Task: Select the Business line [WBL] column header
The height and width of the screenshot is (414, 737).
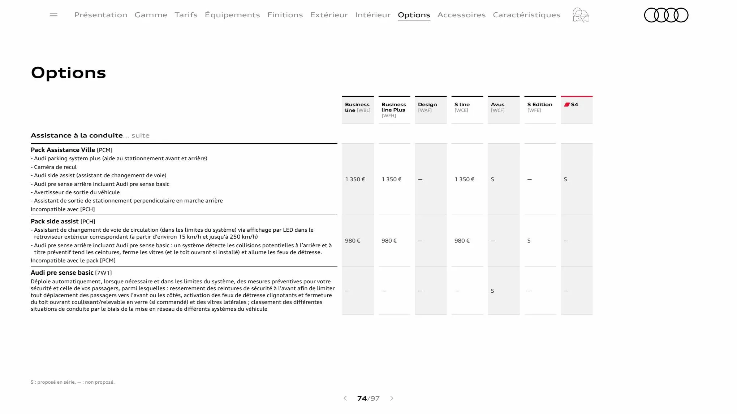Action: (358, 110)
